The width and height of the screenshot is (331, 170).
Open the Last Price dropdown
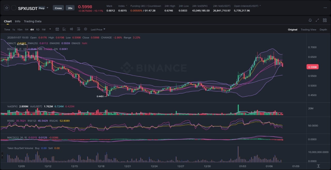pos(98,29)
